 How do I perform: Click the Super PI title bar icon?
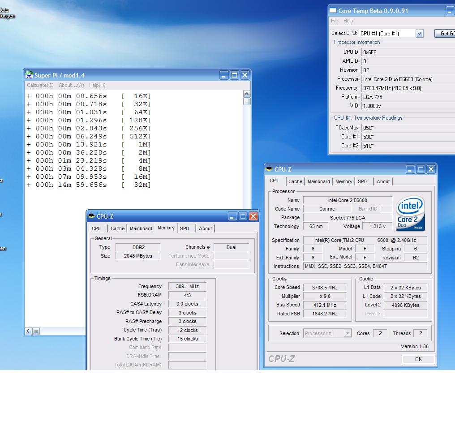point(29,75)
